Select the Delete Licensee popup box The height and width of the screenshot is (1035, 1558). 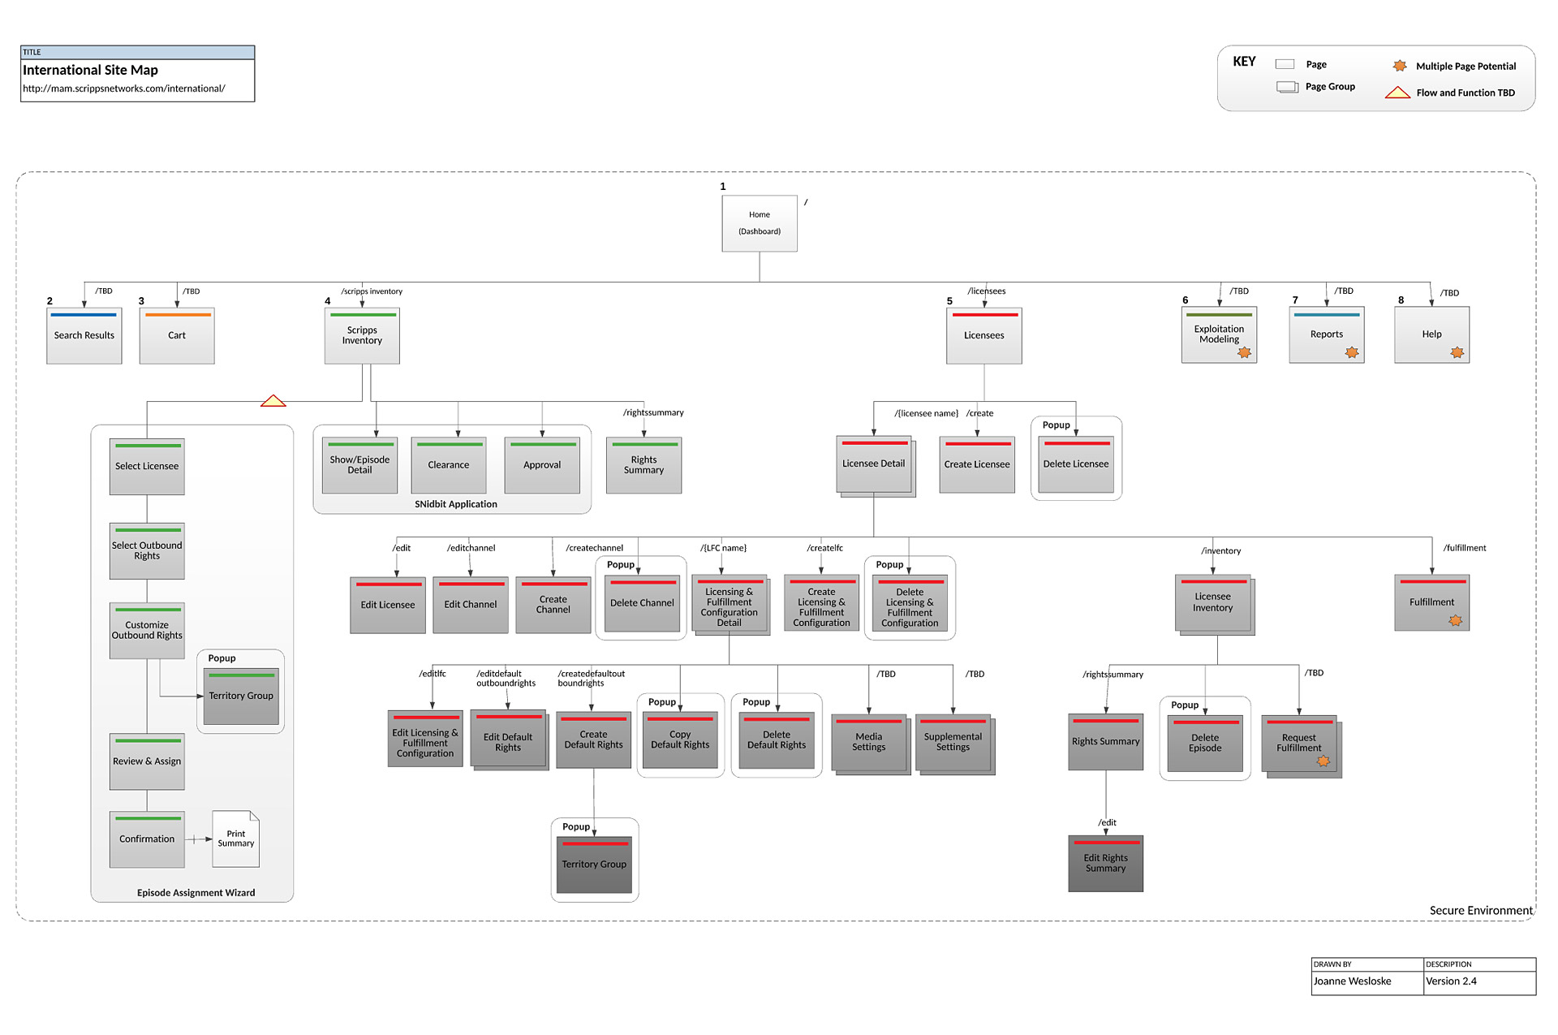coord(1076,464)
